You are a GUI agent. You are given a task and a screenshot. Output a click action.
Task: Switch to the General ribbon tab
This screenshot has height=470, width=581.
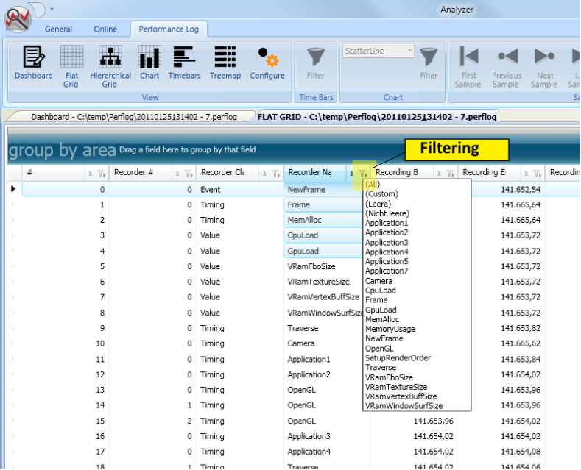58,29
